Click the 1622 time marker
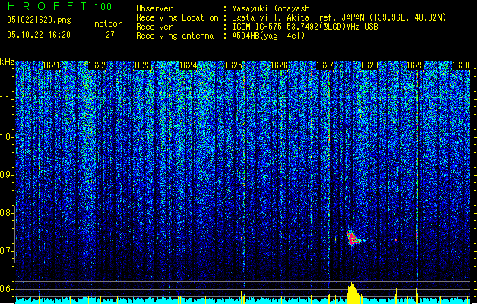The height and width of the screenshot is (304, 478). 97,65
